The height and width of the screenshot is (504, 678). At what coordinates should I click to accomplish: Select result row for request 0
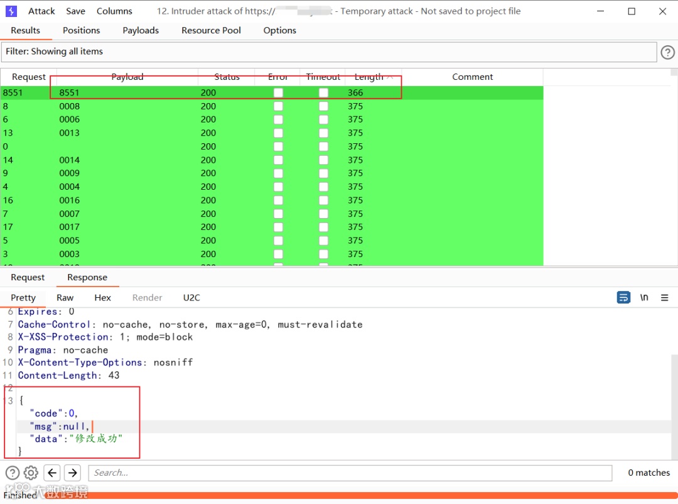[272, 146]
